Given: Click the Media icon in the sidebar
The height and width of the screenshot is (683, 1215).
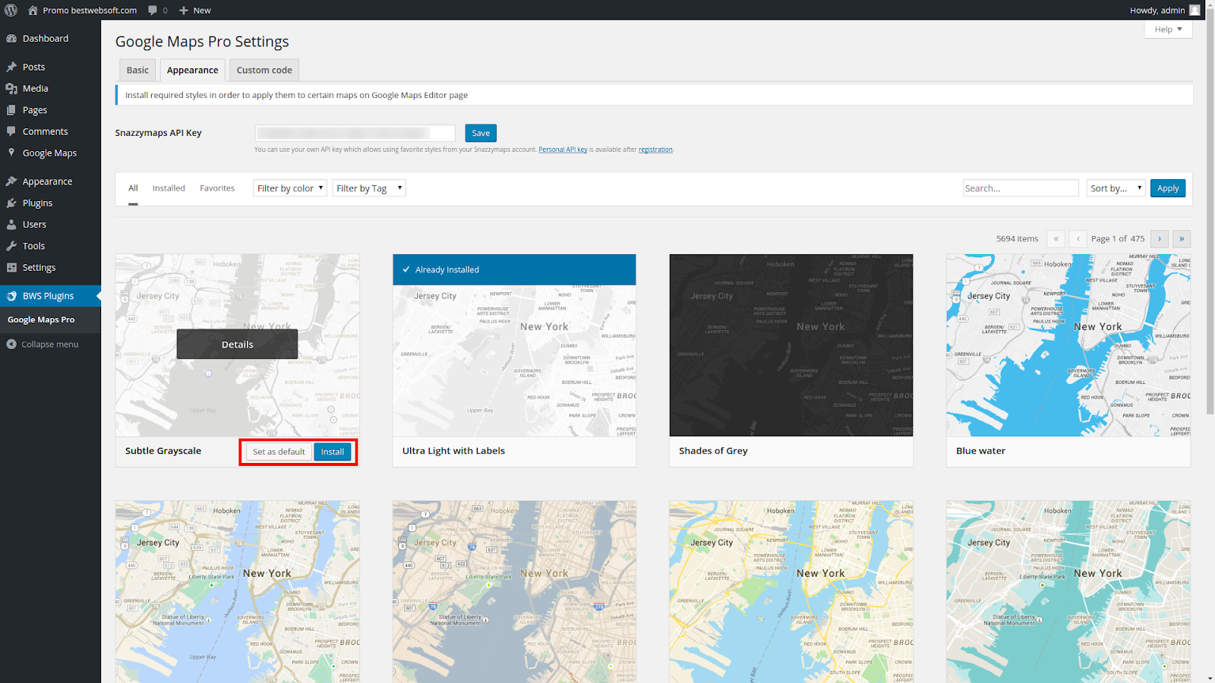Looking at the screenshot, I should (11, 89).
